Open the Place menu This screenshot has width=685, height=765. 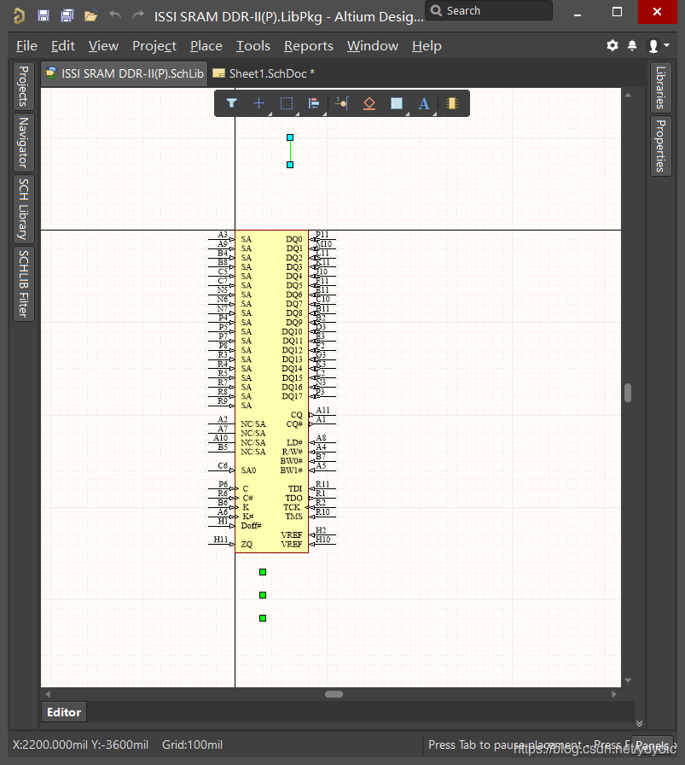206,46
